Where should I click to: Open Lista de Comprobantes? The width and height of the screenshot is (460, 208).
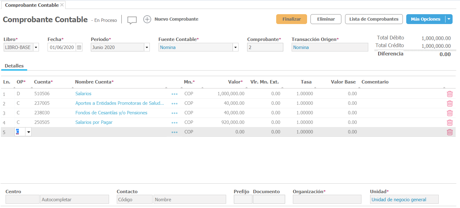click(373, 19)
